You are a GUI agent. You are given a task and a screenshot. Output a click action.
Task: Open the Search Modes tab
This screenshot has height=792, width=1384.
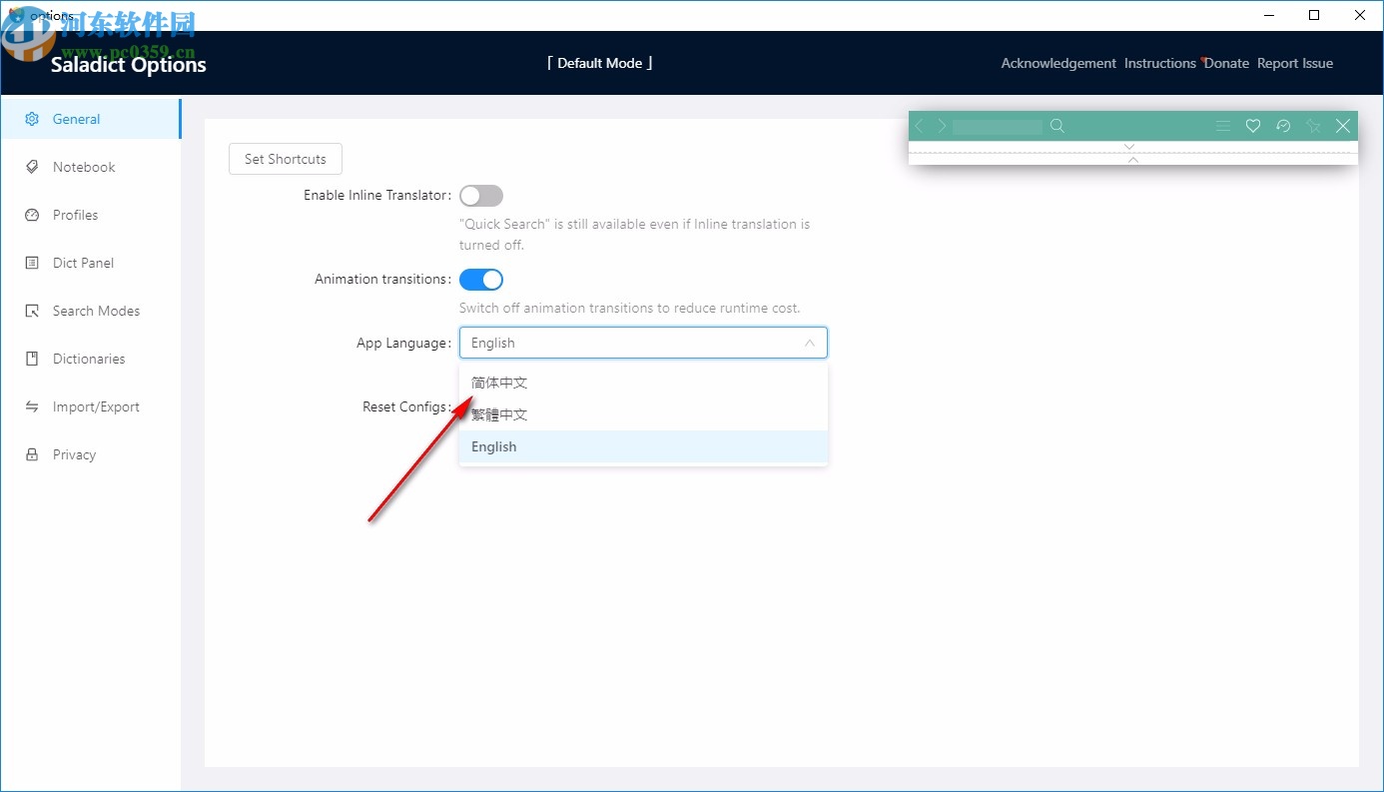(90, 311)
